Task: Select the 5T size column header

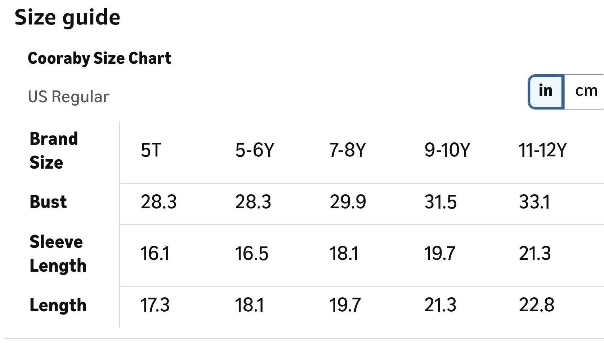Action: [151, 150]
